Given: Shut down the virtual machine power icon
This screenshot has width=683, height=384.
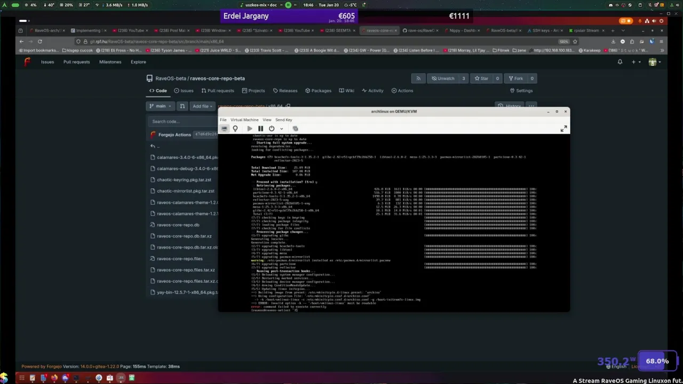Looking at the screenshot, I should (272, 129).
